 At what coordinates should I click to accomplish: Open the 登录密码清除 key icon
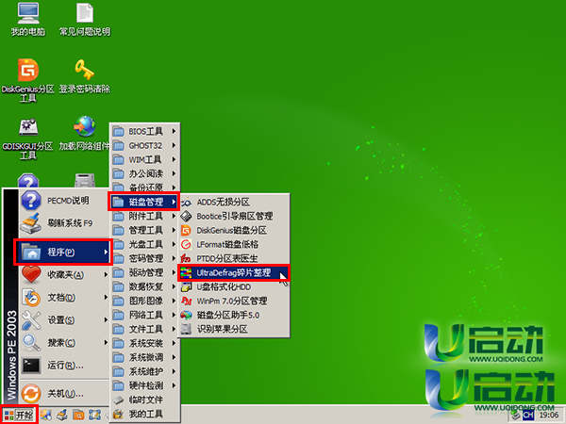[x=85, y=76]
